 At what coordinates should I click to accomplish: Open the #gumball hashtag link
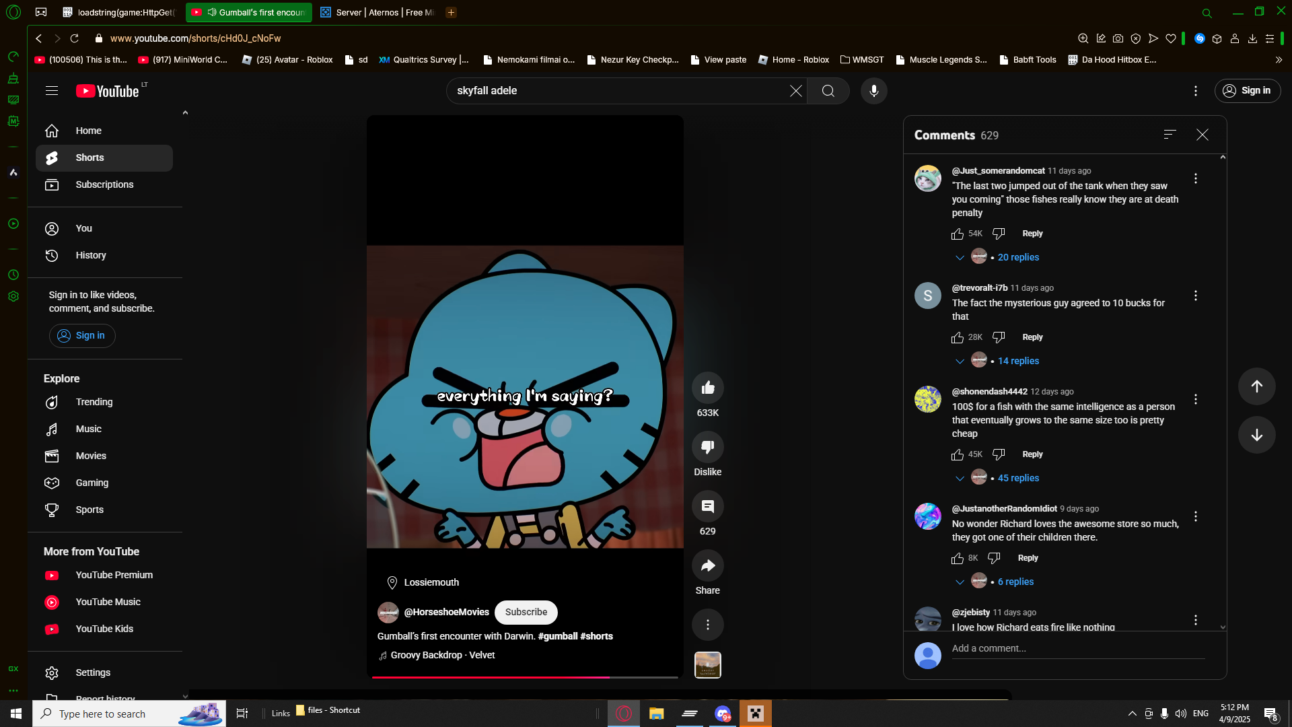pos(558,636)
